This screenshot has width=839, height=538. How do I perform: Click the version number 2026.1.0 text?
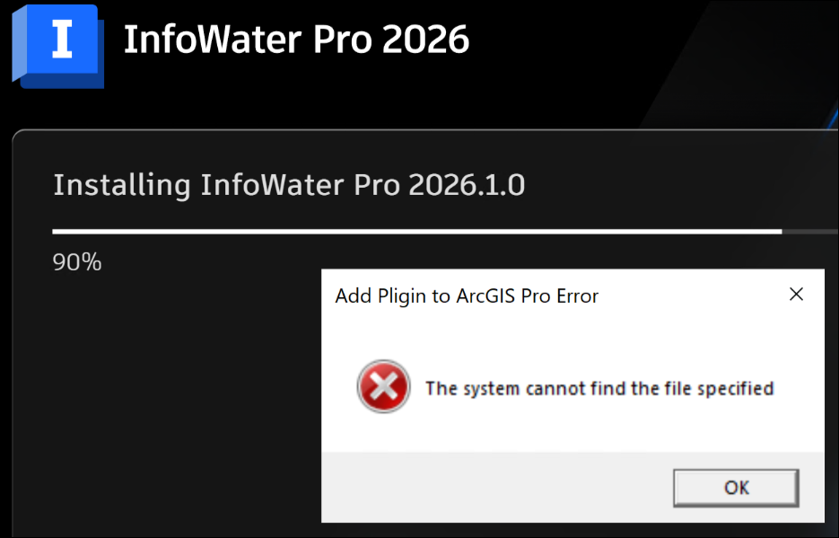tap(467, 185)
